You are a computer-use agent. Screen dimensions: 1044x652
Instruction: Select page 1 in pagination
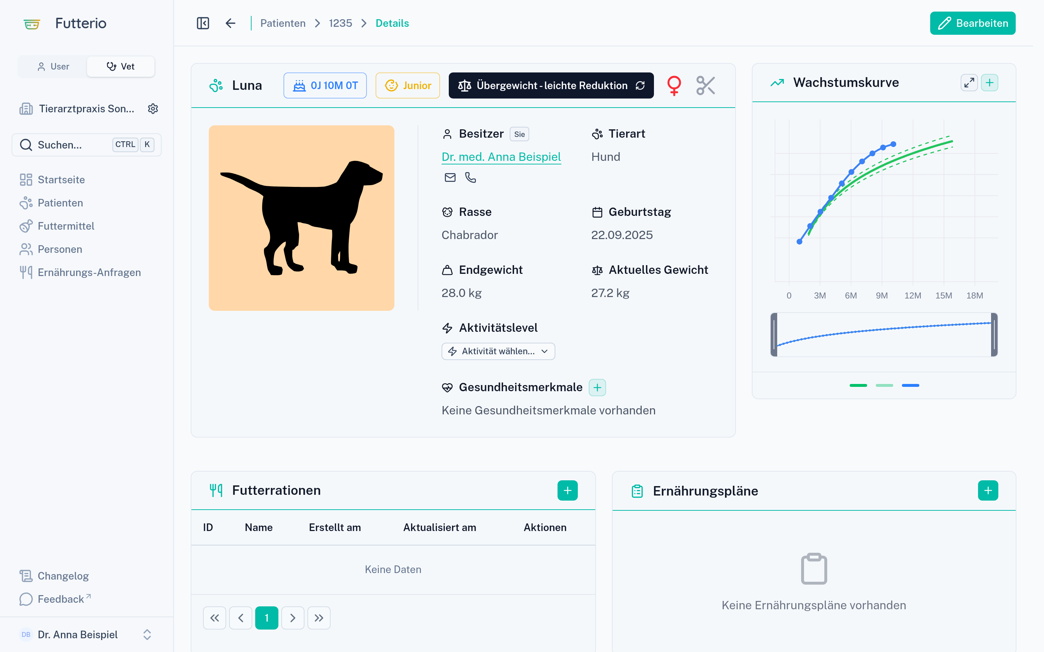[266, 618]
